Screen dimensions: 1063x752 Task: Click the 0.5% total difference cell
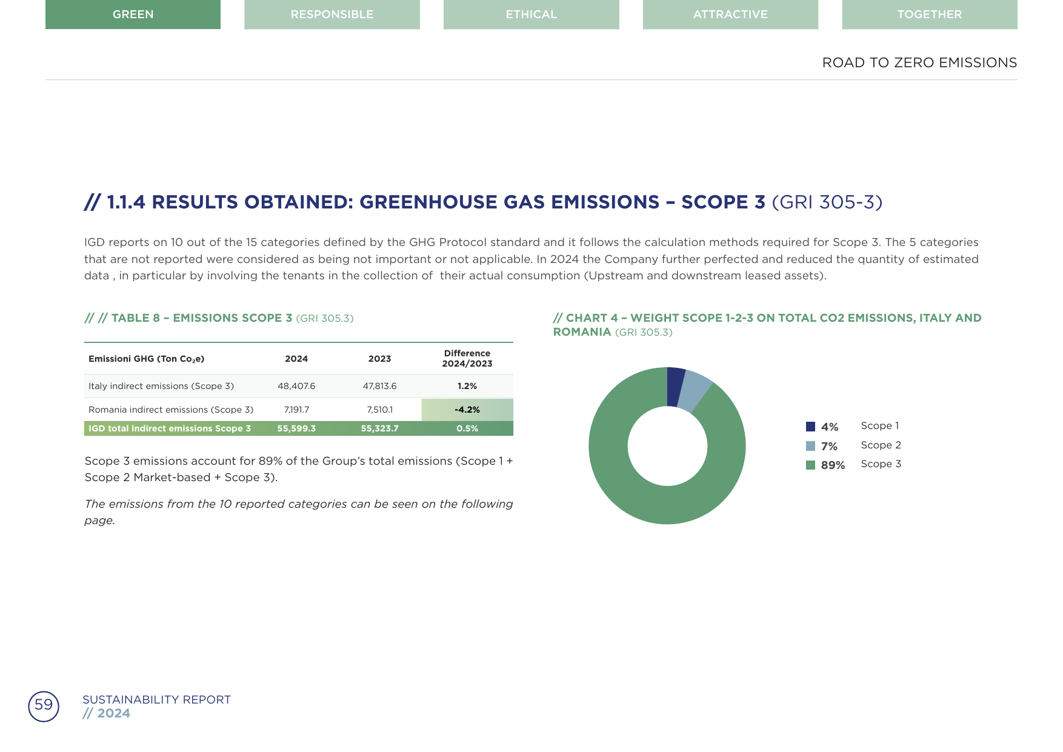(467, 428)
